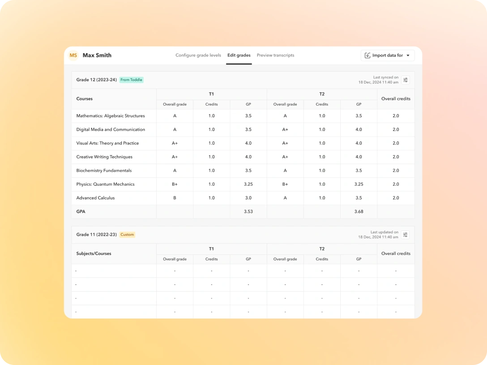This screenshot has width=487, height=365.
Task: Click the Custom badge on Grade 11
Action: pos(127,235)
